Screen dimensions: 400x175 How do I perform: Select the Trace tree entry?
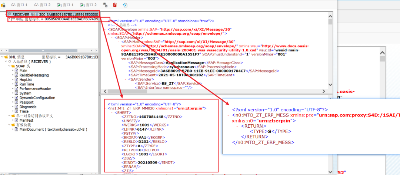pos(24,111)
